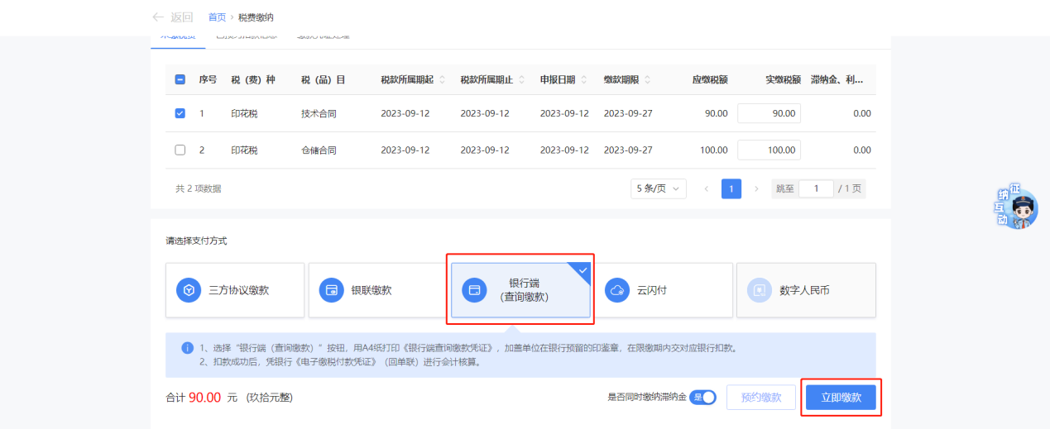The image size is (1050, 429).
Task: Select the 银行端(查询缴款) wallet icon
Action: [x=474, y=290]
